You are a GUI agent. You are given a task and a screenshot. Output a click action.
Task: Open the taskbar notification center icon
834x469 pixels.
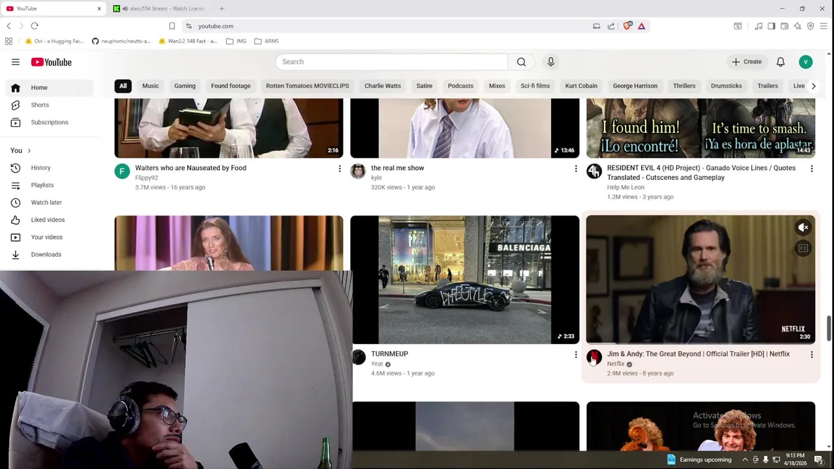coord(818,460)
